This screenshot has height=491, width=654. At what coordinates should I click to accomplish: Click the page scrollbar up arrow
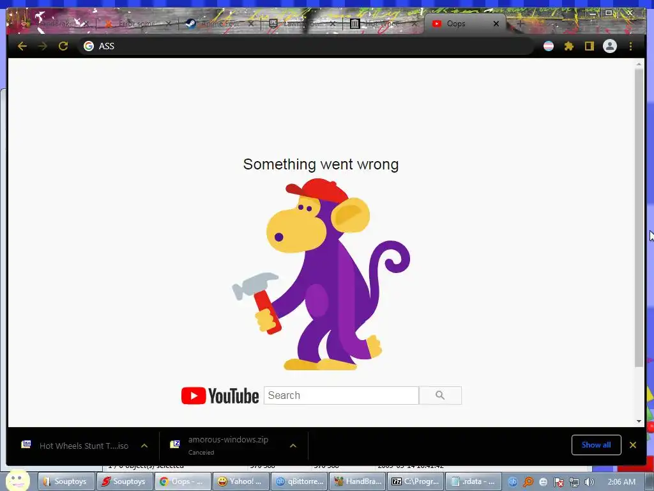(x=639, y=65)
